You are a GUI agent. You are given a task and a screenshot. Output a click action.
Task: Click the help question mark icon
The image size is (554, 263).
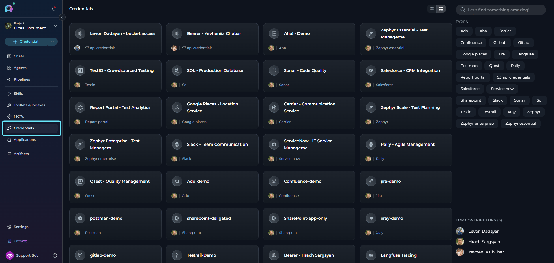(55, 255)
